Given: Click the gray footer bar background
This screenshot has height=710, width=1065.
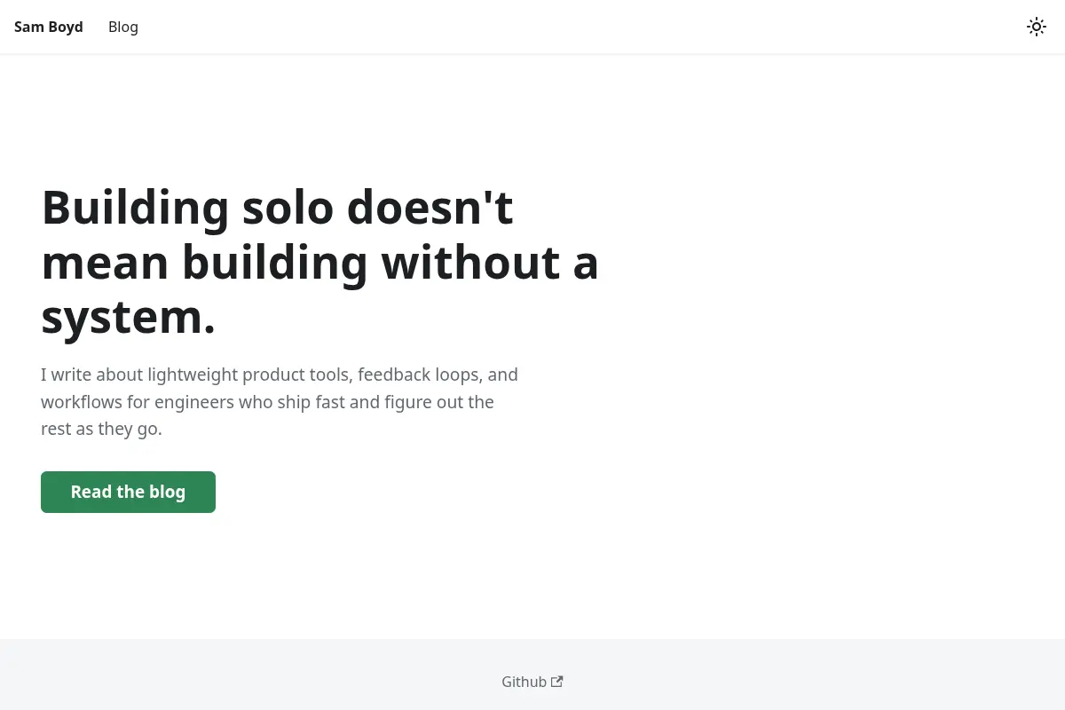Looking at the screenshot, I should click(x=266, y=674).
